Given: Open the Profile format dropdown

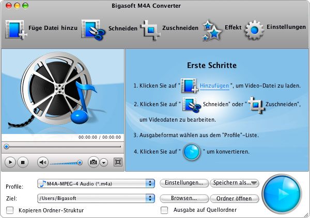Looking at the screenshot, I should (96, 183).
